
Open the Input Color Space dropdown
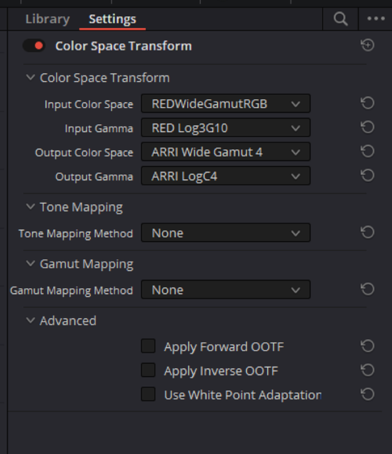point(226,103)
